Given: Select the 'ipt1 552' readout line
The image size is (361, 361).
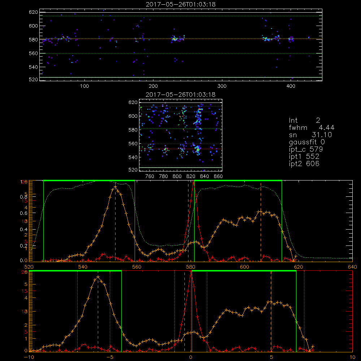Looking at the screenshot, I should [304, 157].
